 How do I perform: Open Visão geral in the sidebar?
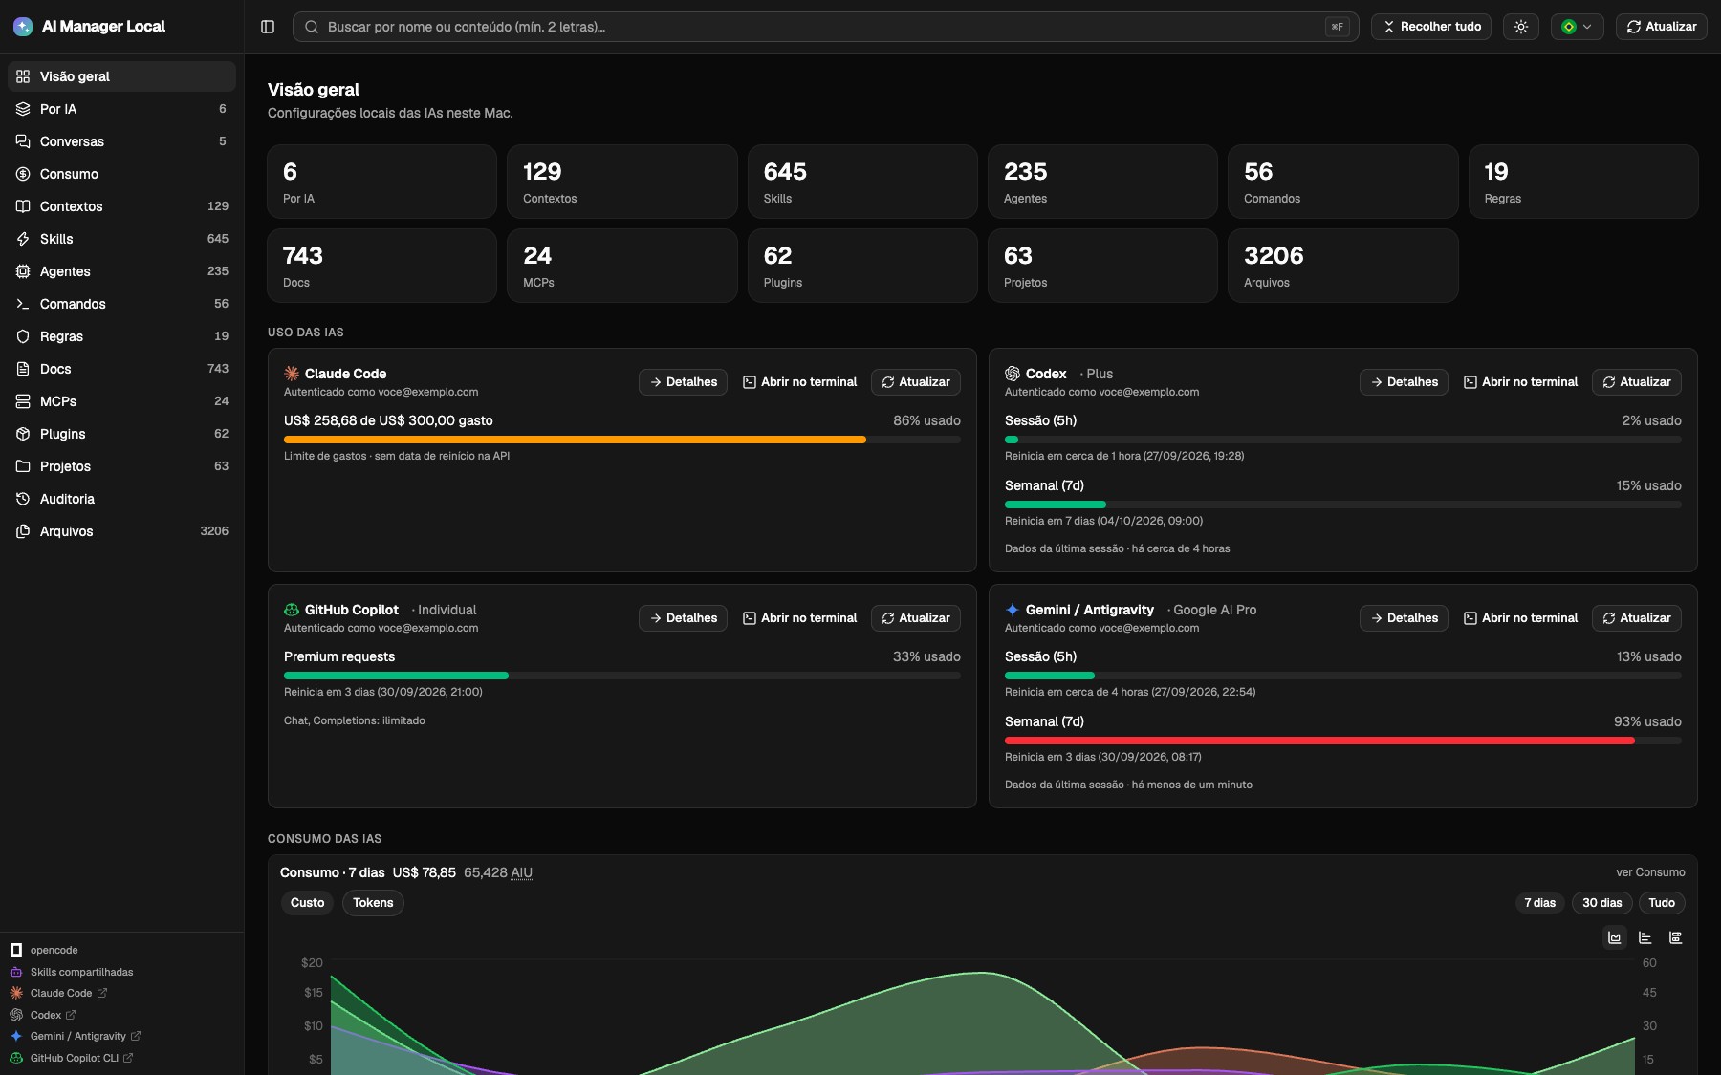pos(121,76)
